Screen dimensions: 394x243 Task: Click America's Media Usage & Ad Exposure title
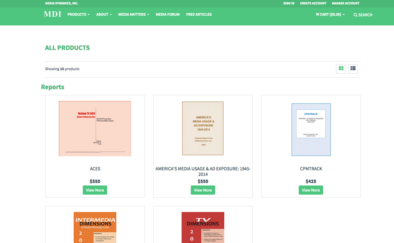click(x=203, y=172)
